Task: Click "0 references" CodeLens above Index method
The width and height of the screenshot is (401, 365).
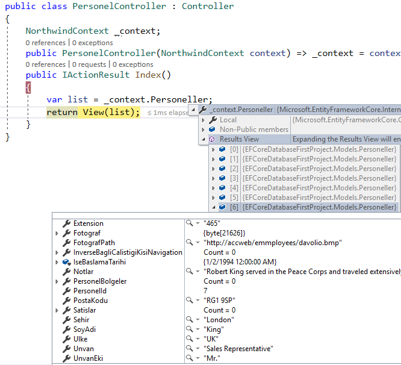Action: coord(46,64)
